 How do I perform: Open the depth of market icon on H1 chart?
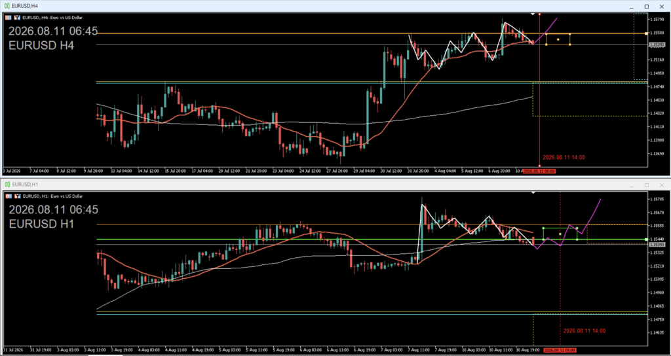[16, 196]
